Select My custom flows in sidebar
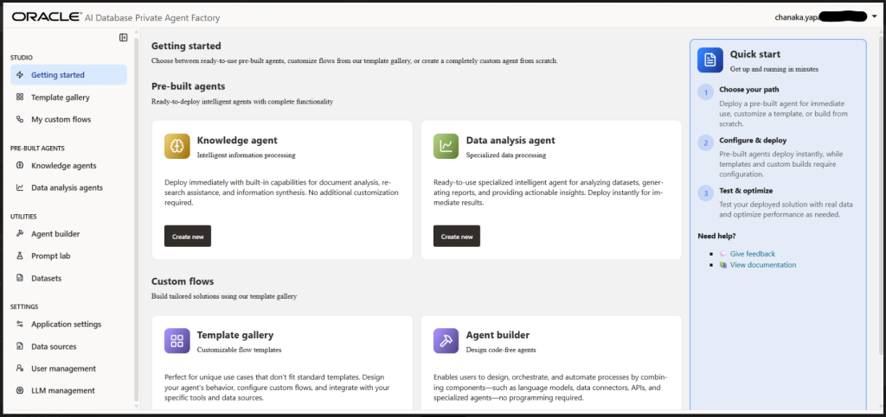 (61, 119)
